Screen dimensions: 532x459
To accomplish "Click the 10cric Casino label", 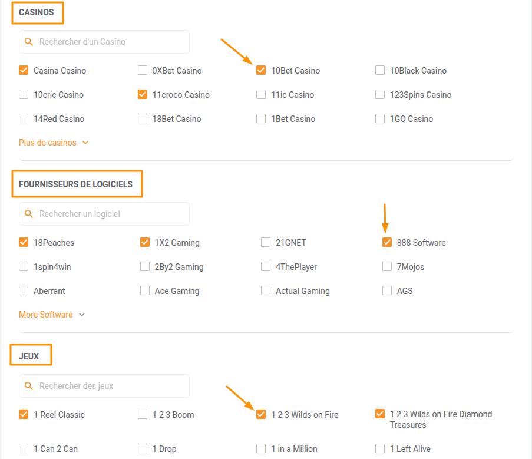I will point(58,95).
